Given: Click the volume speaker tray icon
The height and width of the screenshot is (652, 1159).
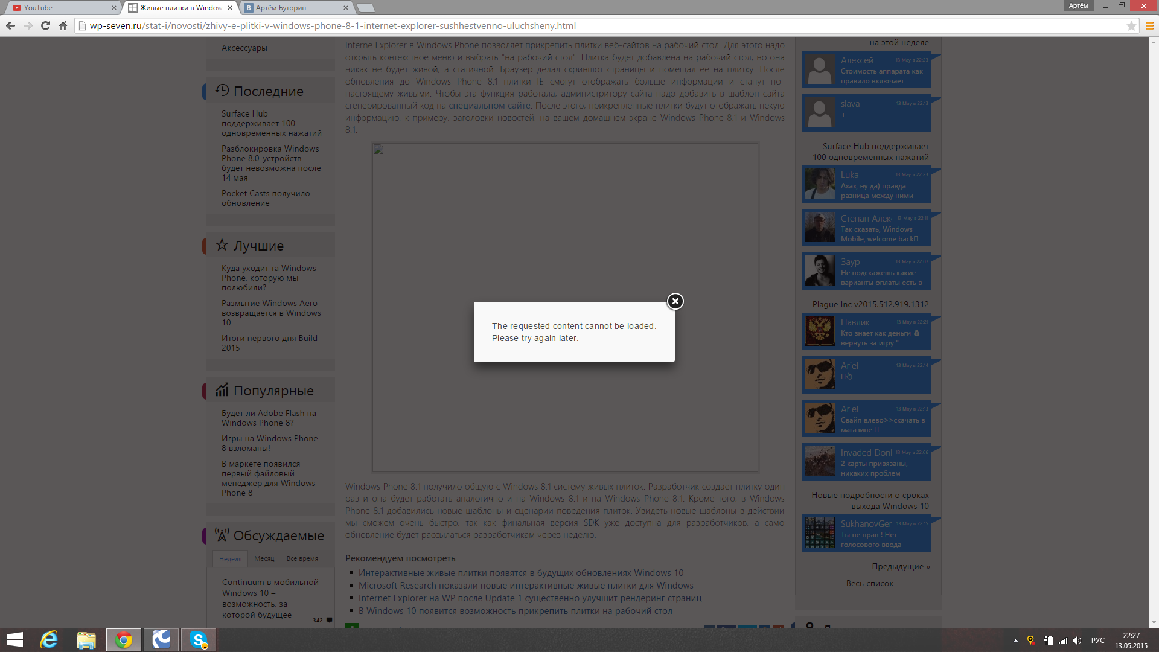Looking at the screenshot, I should pyautogui.click(x=1078, y=641).
